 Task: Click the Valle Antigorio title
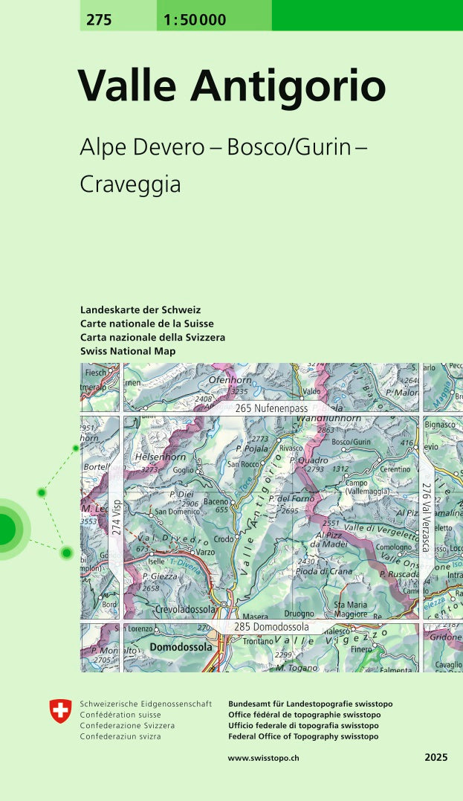(232, 86)
